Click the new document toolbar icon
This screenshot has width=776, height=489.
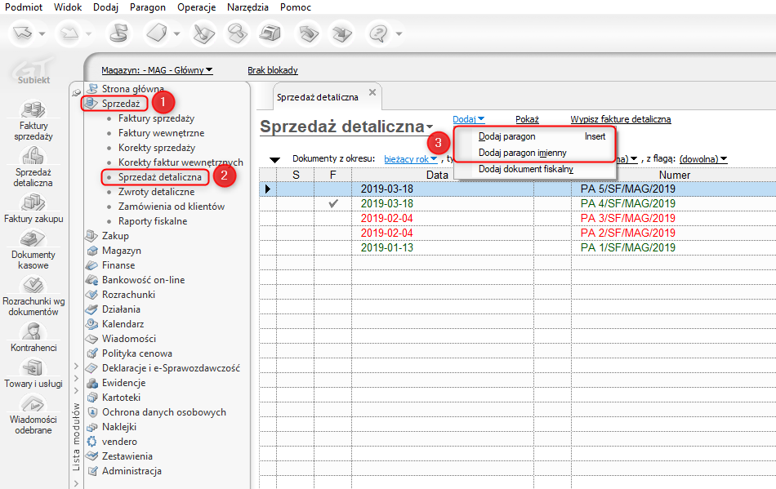point(157,33)
